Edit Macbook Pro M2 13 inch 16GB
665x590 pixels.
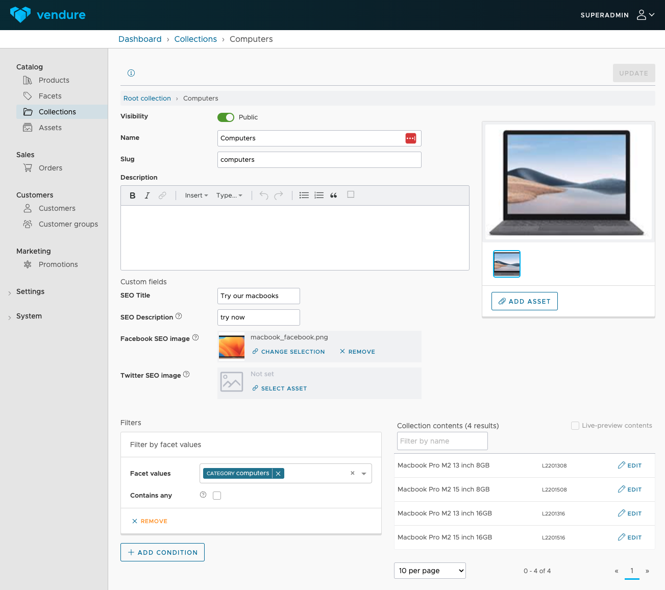pos(630,513)
